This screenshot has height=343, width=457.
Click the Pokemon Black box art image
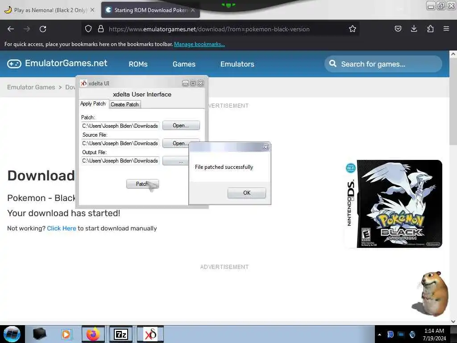394,204
